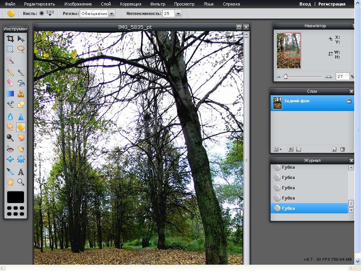Select the Pencil tool
Screen dimensions: 361x273
coord(10,73)
